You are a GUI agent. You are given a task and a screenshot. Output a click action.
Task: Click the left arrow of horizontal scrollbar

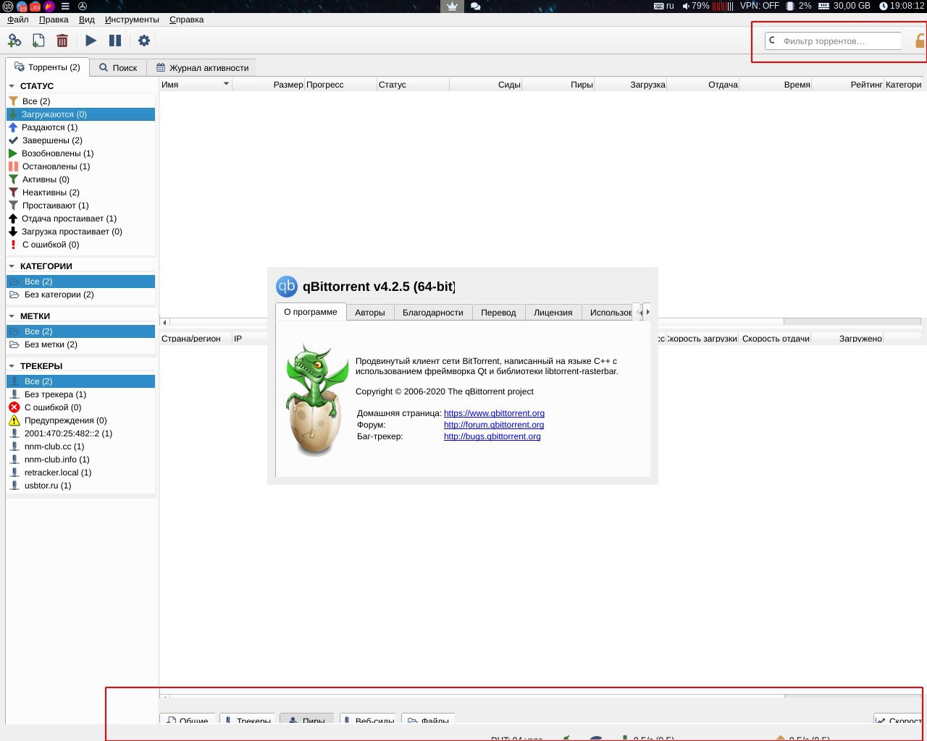pyautogui.click(x=164, y=322)
